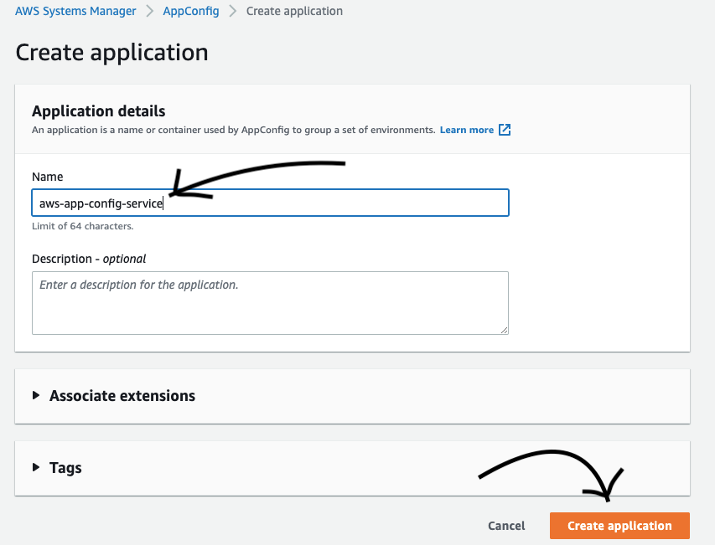Open the AppConfig breadcrumb link
Viewport: 715px width, 545px height.
191,11
